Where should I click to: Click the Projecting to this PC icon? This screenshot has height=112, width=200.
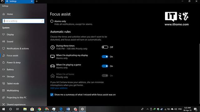pos(3,97)
